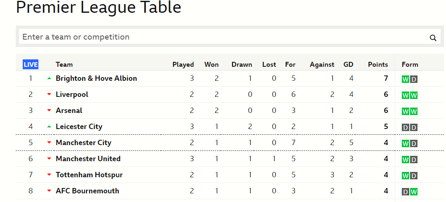Click Manchester City's grey D form badge
This screenshot has width=446, height=202.
(x=414, y=144)
